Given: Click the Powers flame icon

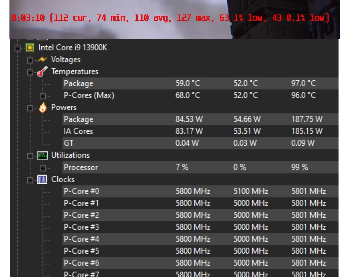Looking at the screenshot, I should pos(43,107).
